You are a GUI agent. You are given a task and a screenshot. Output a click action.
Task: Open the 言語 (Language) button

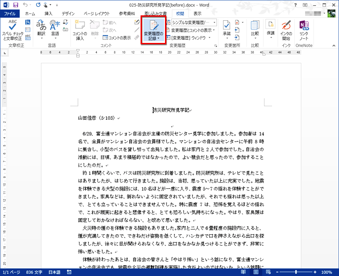(55, 30)
